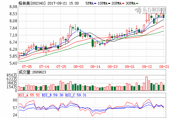Screen dimensions: 169x118
Task: Click the 5PMA legend label
Action: (89, 3)
